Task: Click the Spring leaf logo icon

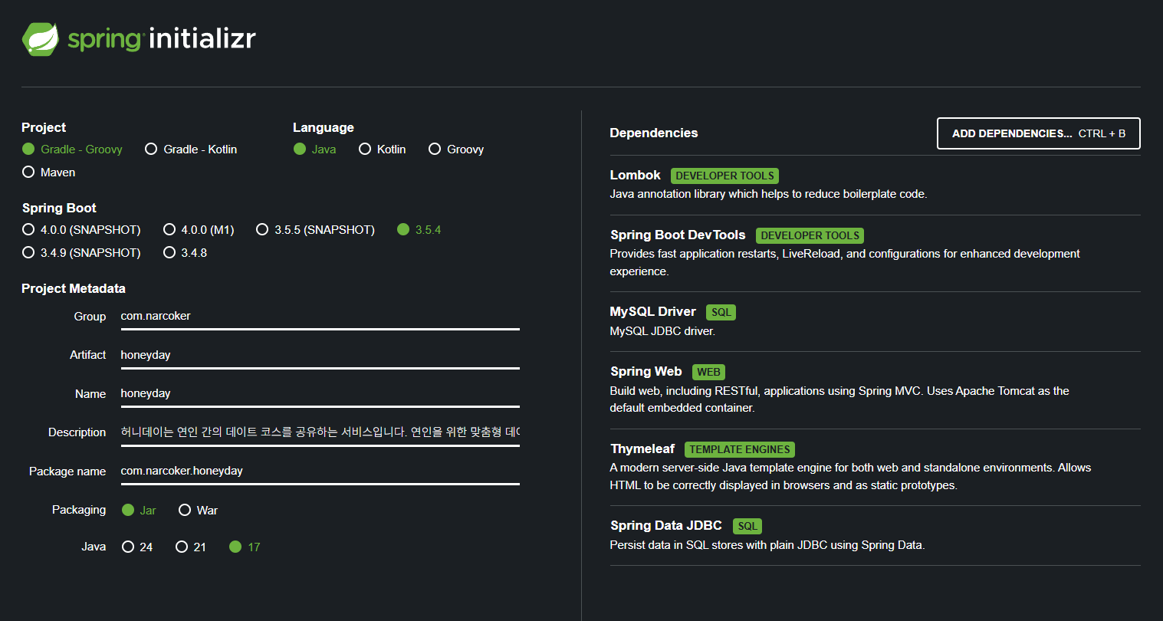Action: (41, 39)
